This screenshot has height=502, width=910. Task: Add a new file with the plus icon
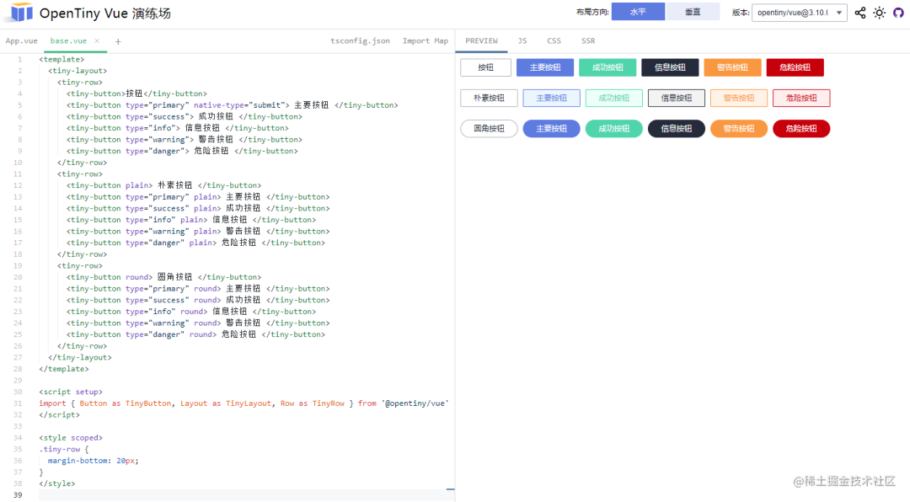[x=118, y=41]
